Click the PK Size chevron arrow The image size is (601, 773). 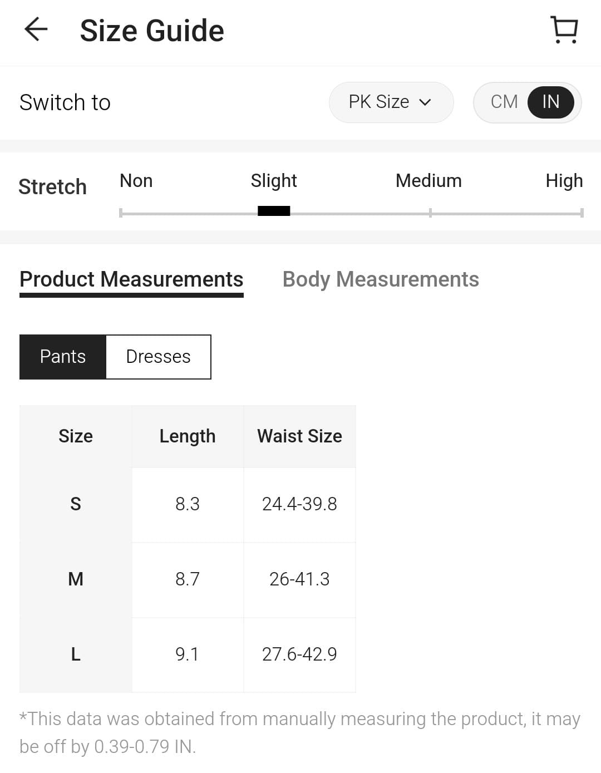click(x=425, y=102)
